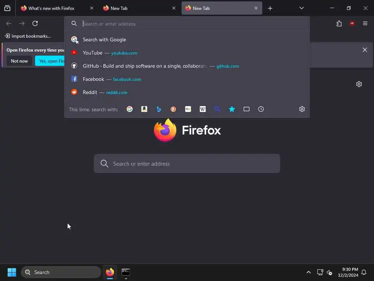The height and width of the screenshot is (281, 374).
Task: Open the Extensions puzzle icon
Action: 339,23
